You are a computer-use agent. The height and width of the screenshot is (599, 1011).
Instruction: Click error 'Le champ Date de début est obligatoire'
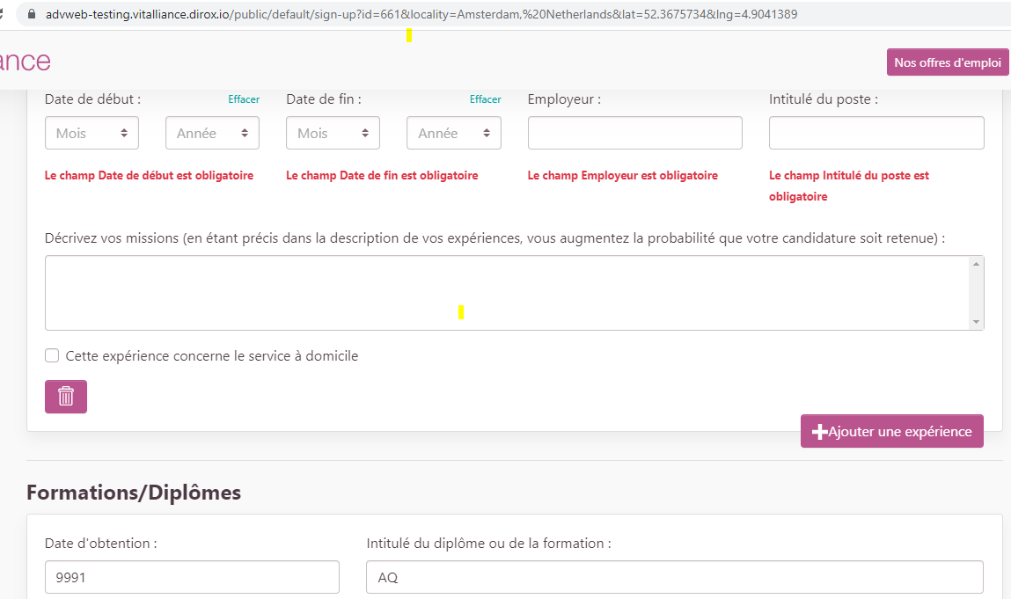pyautogui.click(x=149, y=175)
